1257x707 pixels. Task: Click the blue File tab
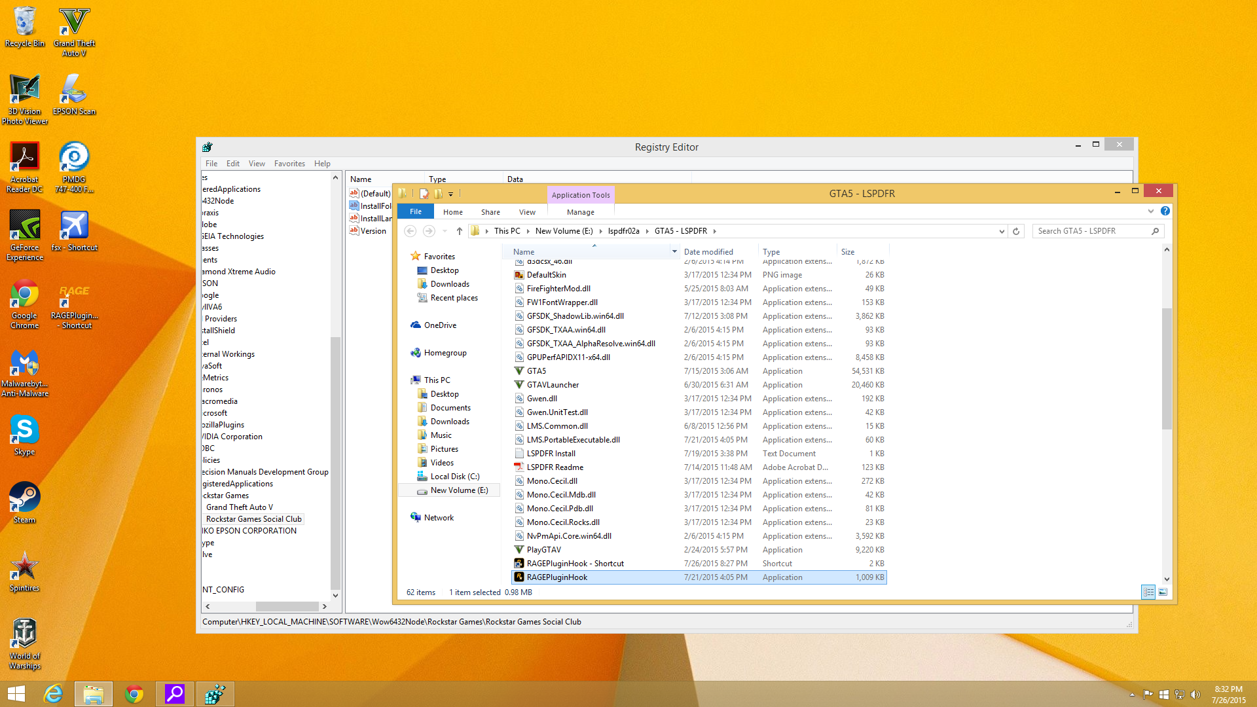pos(416,211)
